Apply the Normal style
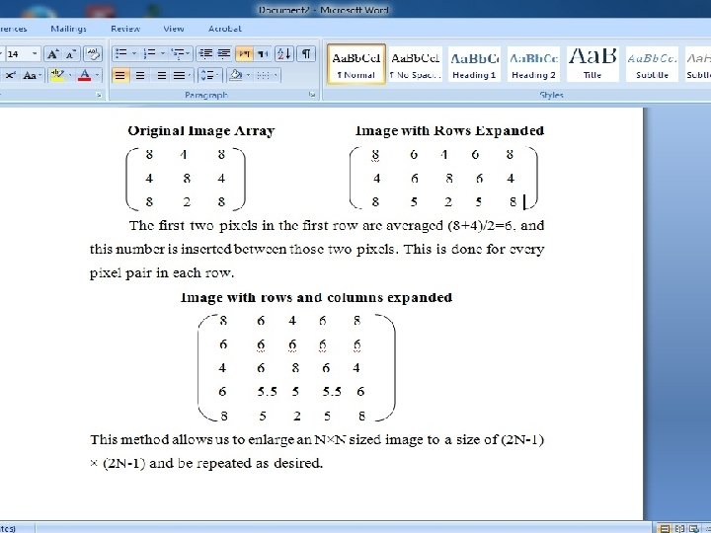The height and width of the screenshot is (533, 711). tap(355, 64)
